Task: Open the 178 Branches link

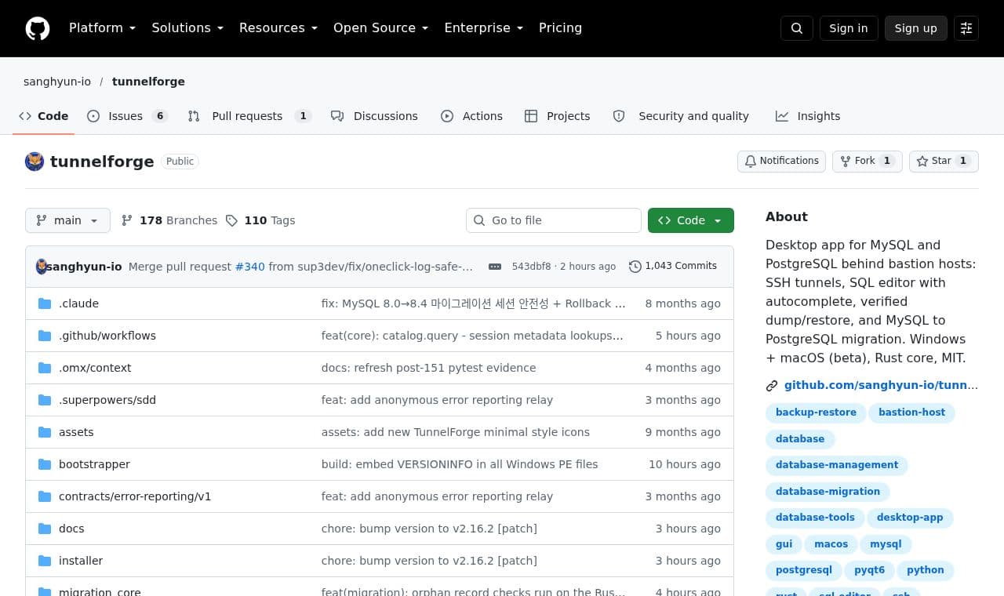Action: coord(169,220)
